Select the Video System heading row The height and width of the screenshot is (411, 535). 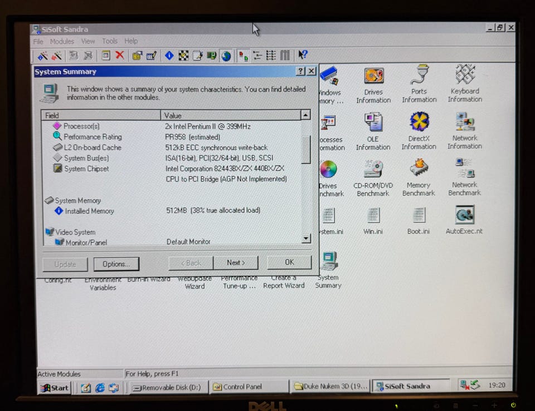pos(172,232)
